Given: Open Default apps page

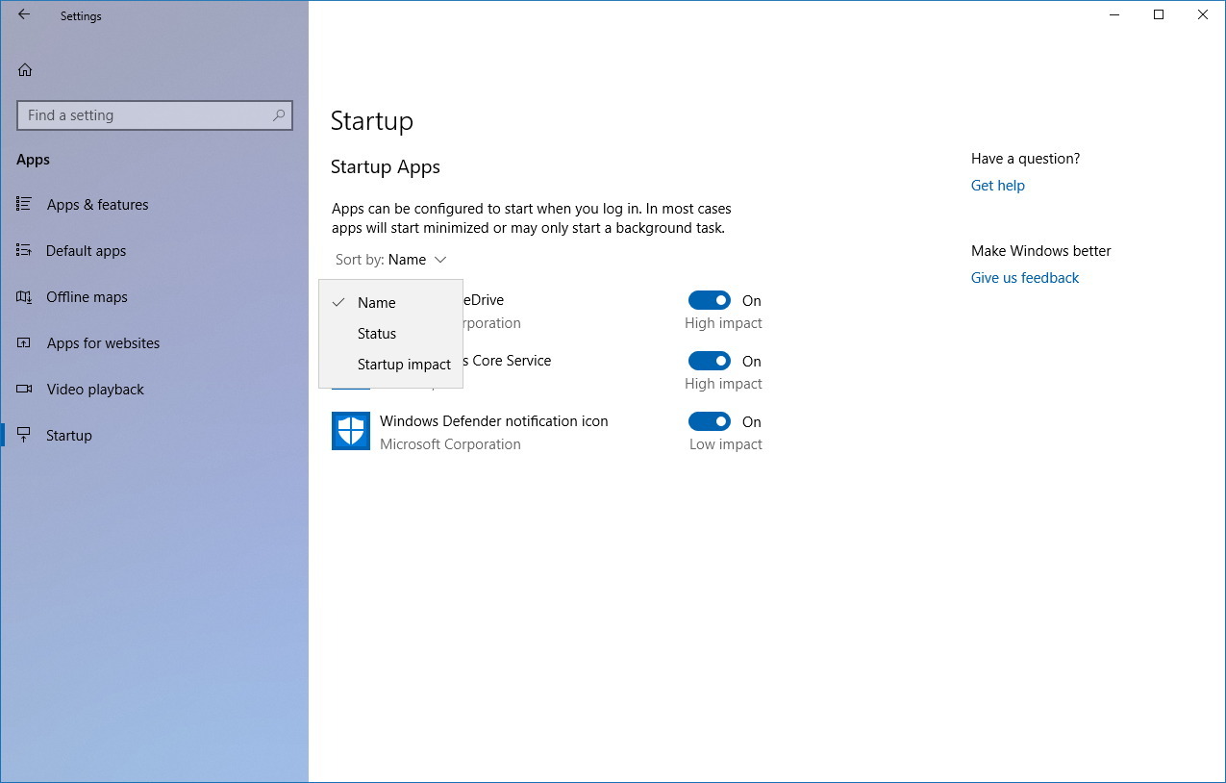Looking at the screenshot, I should 86,250.
